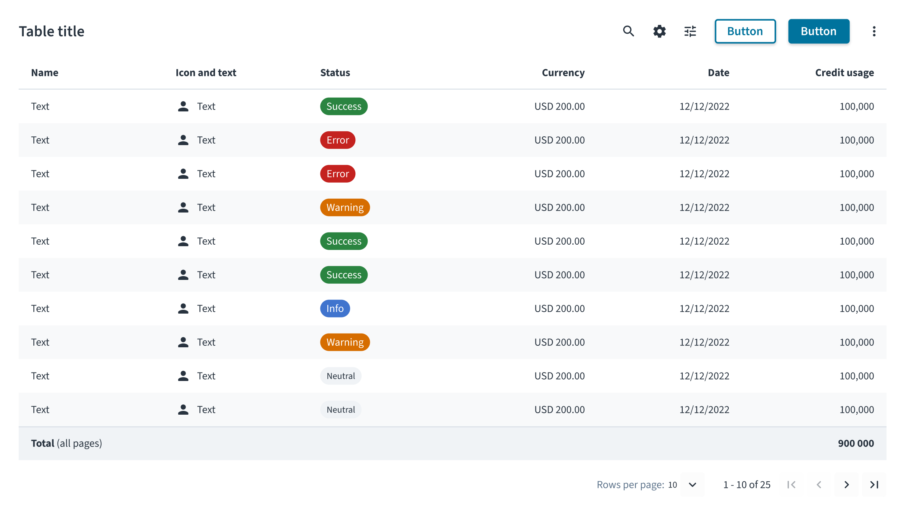This screenshot has width=905, height=515.
Task: Select the blue Info status badge
Action: click(x=335, y=309)
